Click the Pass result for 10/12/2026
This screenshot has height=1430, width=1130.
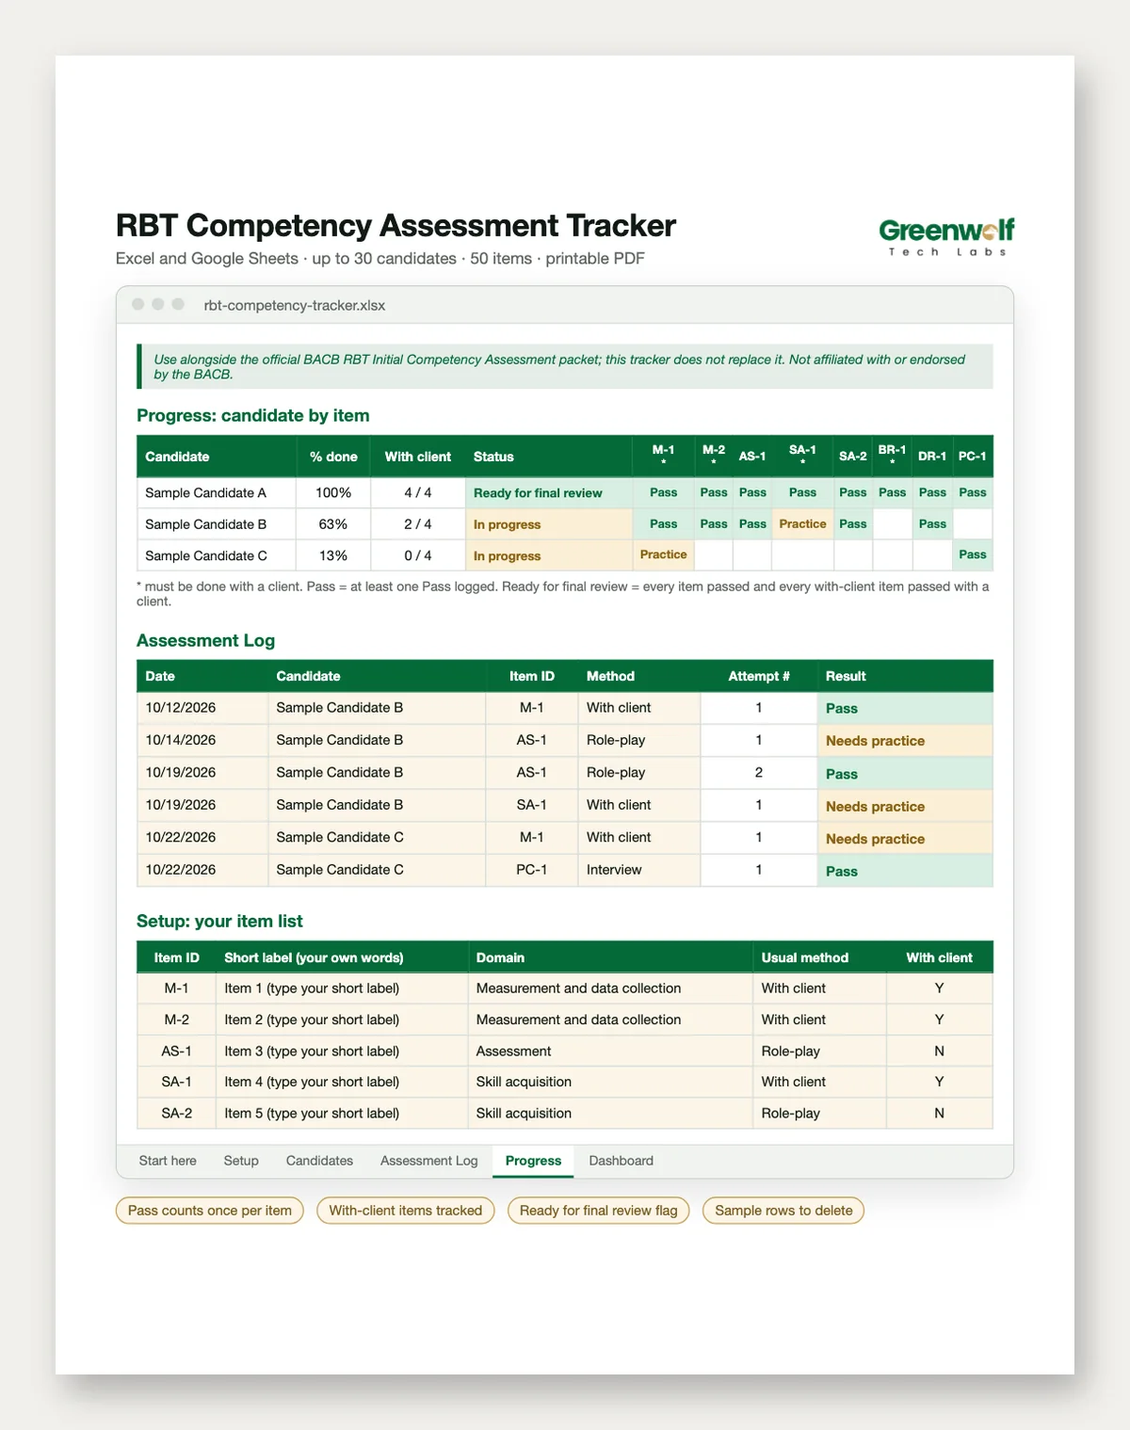click(x=905, y=708)
